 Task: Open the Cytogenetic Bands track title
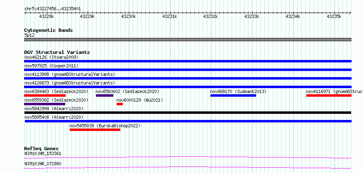49,30
